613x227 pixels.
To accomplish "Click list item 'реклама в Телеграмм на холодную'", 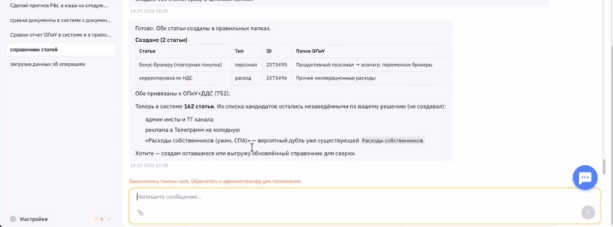I will tap(193, 130).
